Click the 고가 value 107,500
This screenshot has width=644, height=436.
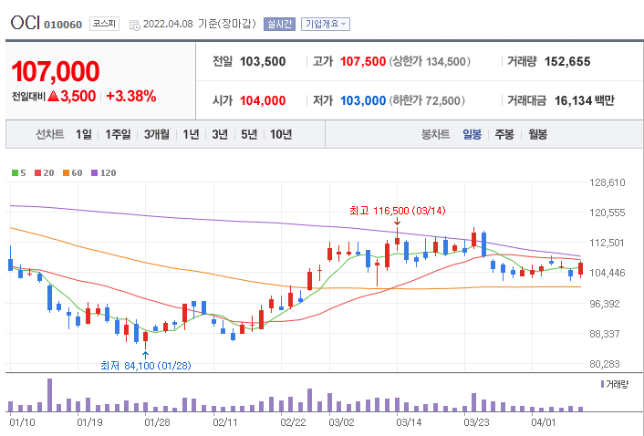[363, 62]
